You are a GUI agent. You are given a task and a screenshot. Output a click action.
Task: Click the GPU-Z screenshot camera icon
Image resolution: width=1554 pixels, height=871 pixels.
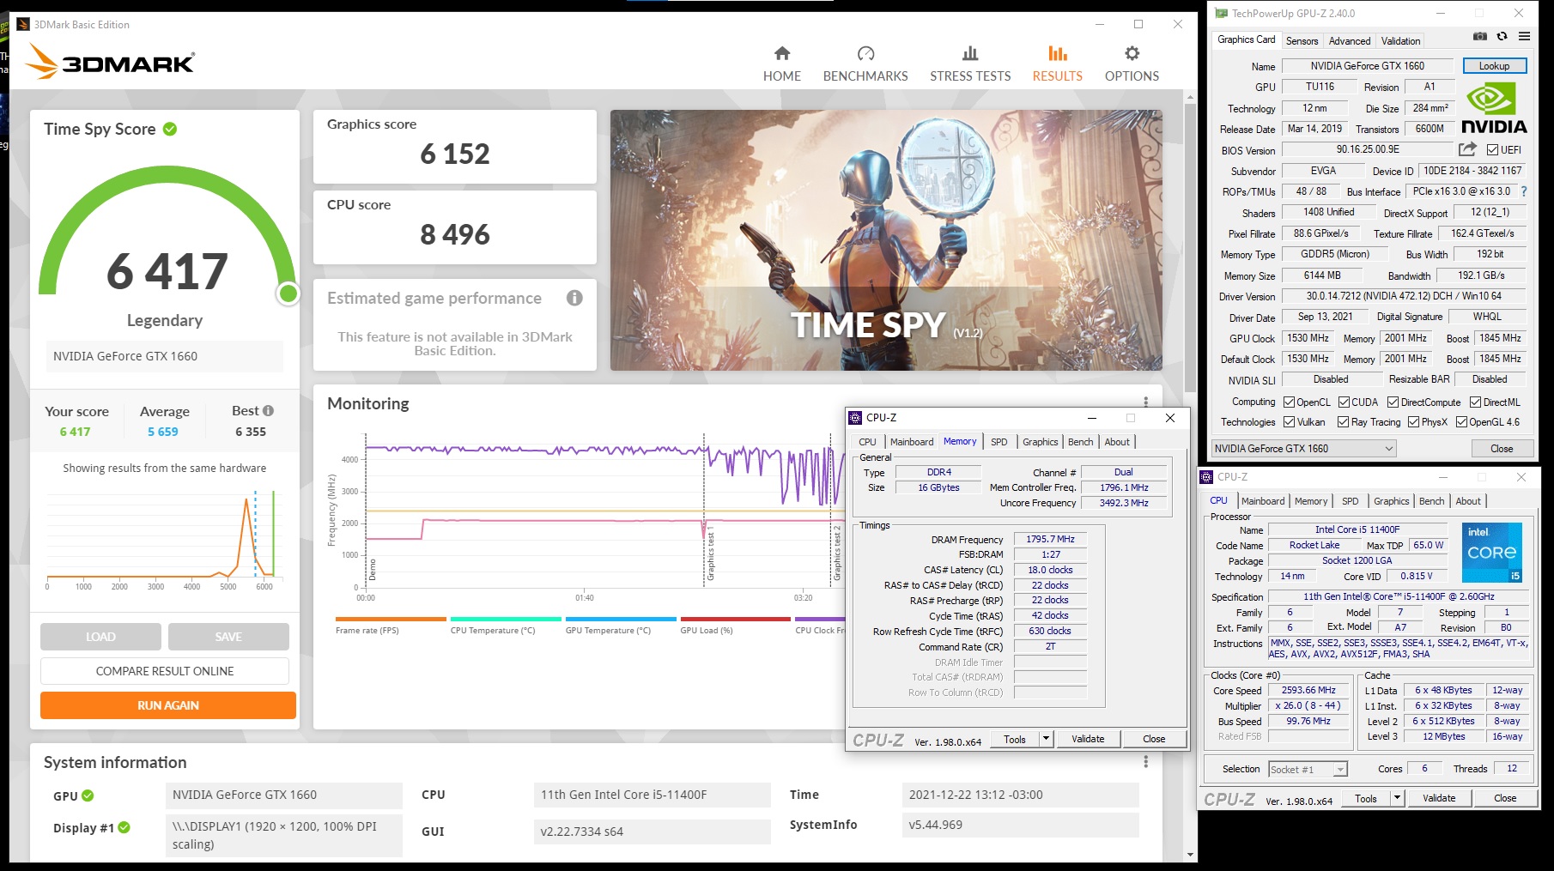(x=1480, y=36)
